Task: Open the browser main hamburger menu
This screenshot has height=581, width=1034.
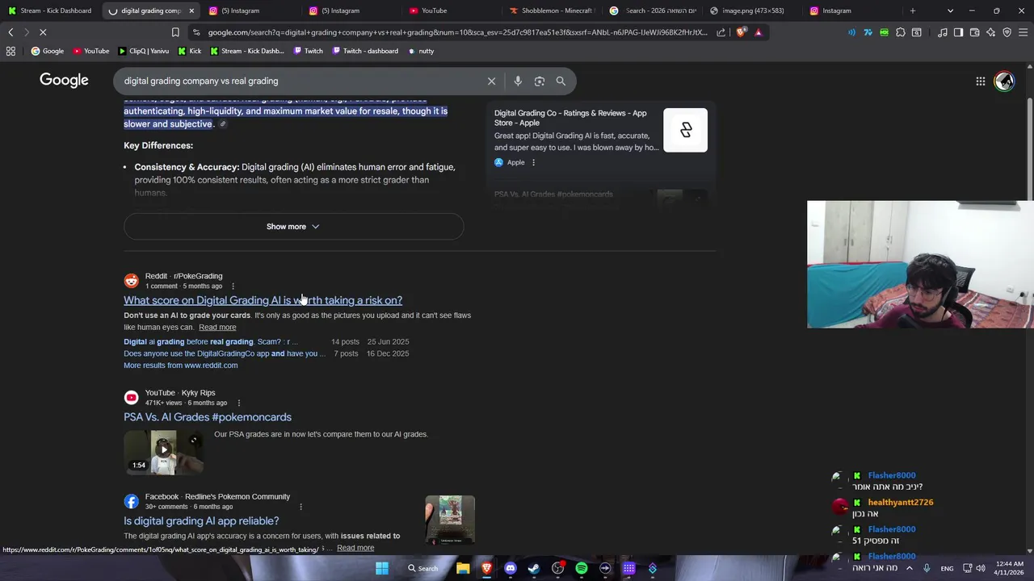Action: coord(1023,32)
